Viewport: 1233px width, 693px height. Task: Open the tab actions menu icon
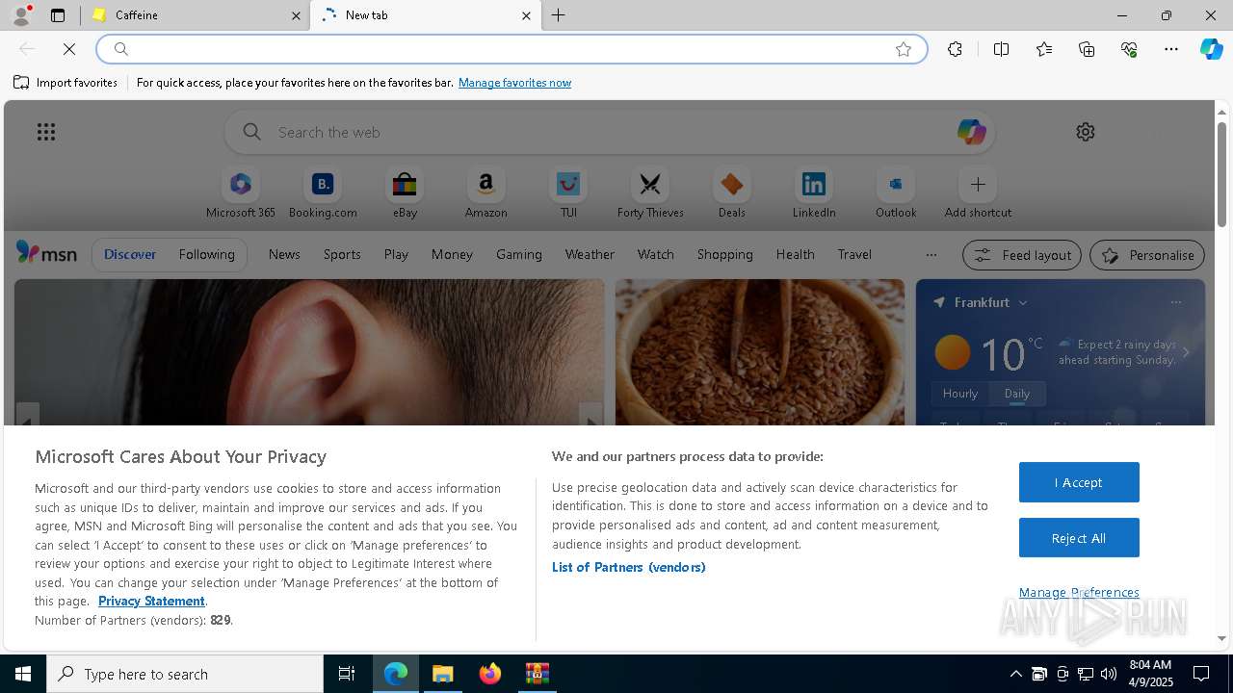[x=58, y=15]
